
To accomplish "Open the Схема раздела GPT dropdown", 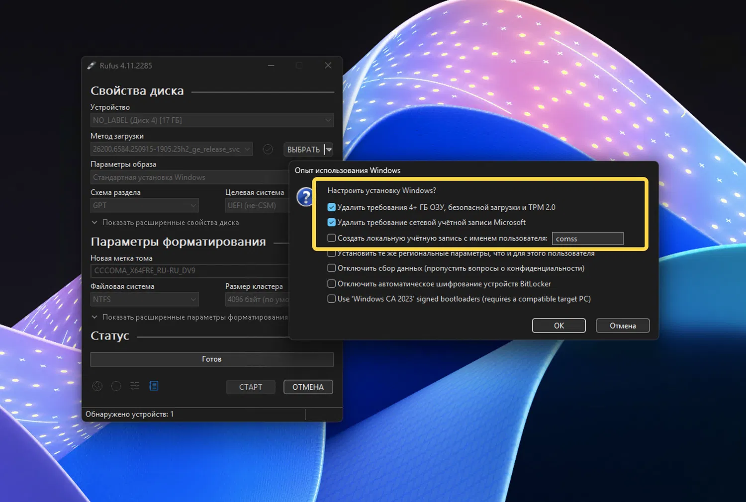I will click(x=144, y=205).
